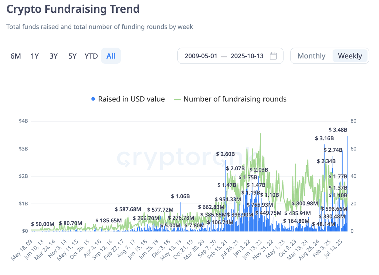Toggle Raised in USD value series

point(131,99)
